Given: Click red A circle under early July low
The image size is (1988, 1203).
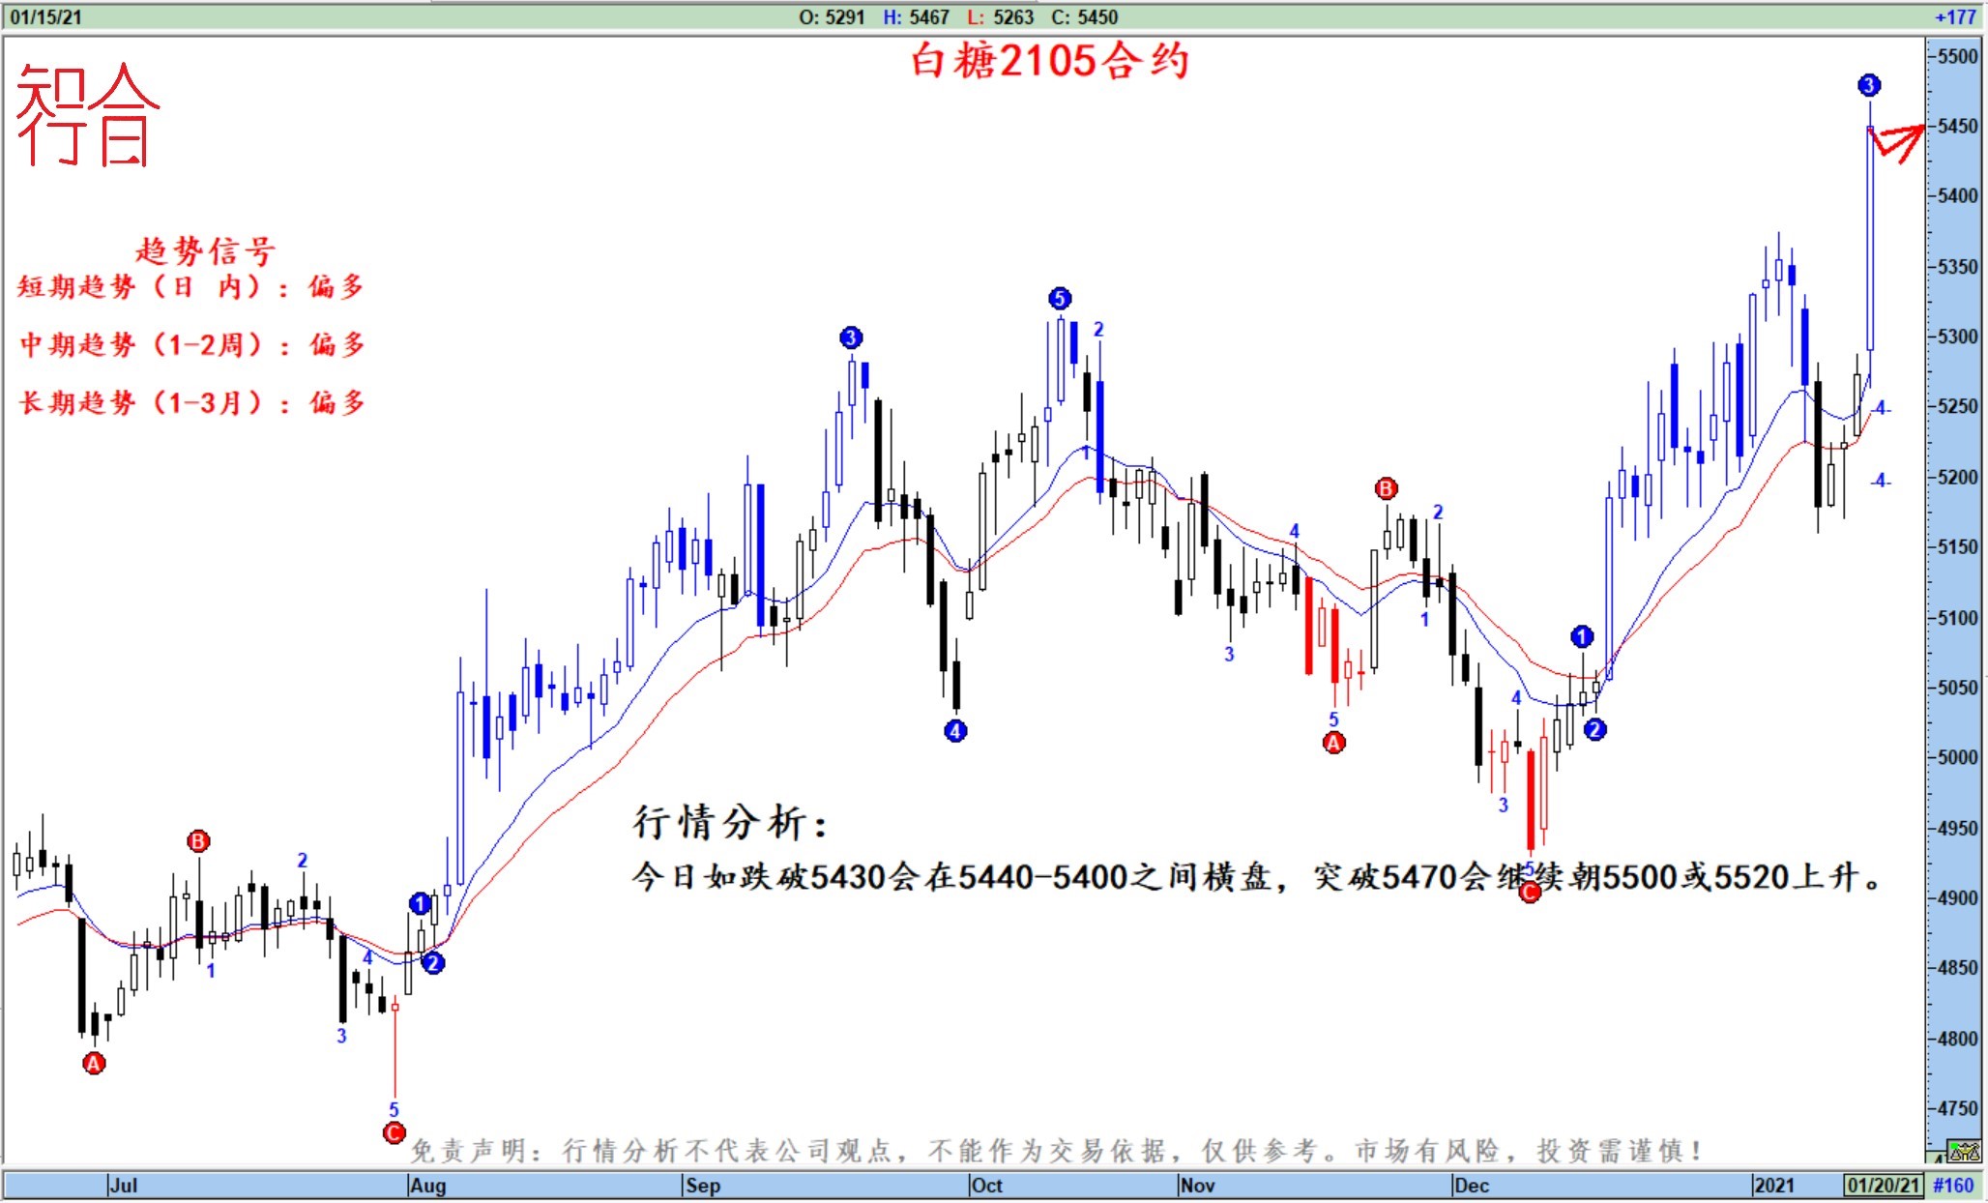Looking at the screenshot, I should coord(93,1064).
